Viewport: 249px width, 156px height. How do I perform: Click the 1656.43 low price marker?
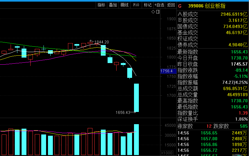point(123,112)
